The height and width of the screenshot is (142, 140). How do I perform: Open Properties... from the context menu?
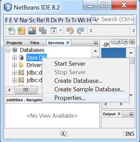pos(86,98)
